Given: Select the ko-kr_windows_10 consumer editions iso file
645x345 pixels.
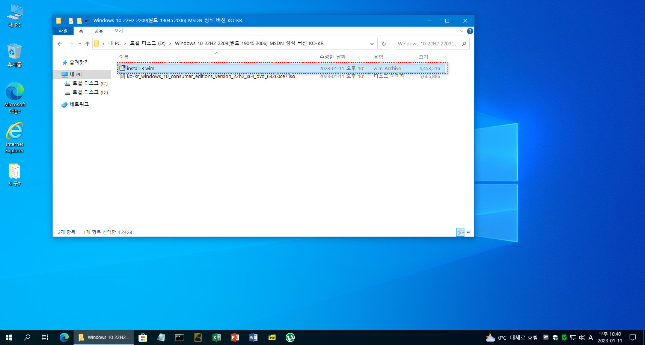Looking at the screenshot, I should tap(282, 76).
